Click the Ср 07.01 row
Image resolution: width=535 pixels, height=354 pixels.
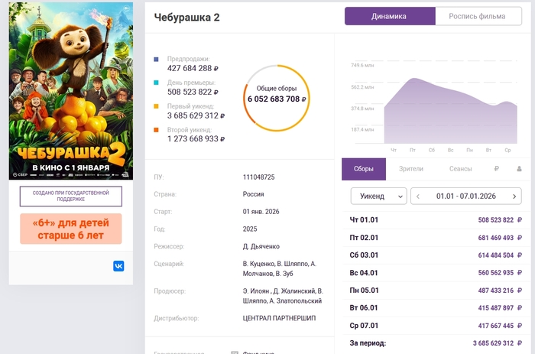[x=436, y=325]
